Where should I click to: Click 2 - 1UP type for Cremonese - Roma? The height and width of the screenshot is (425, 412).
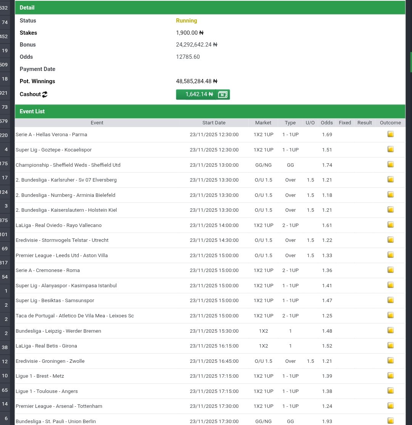point(290,270)
